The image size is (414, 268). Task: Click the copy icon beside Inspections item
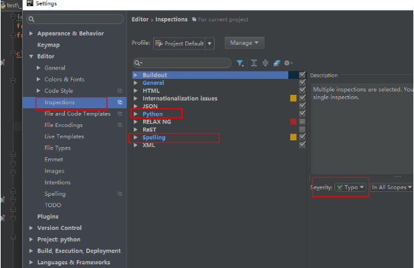120,102
